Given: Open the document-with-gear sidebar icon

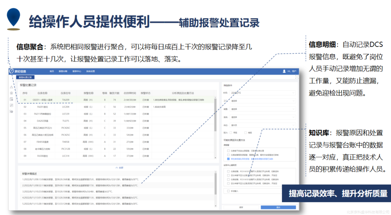Looking at the screenshot, I should 12,99.
